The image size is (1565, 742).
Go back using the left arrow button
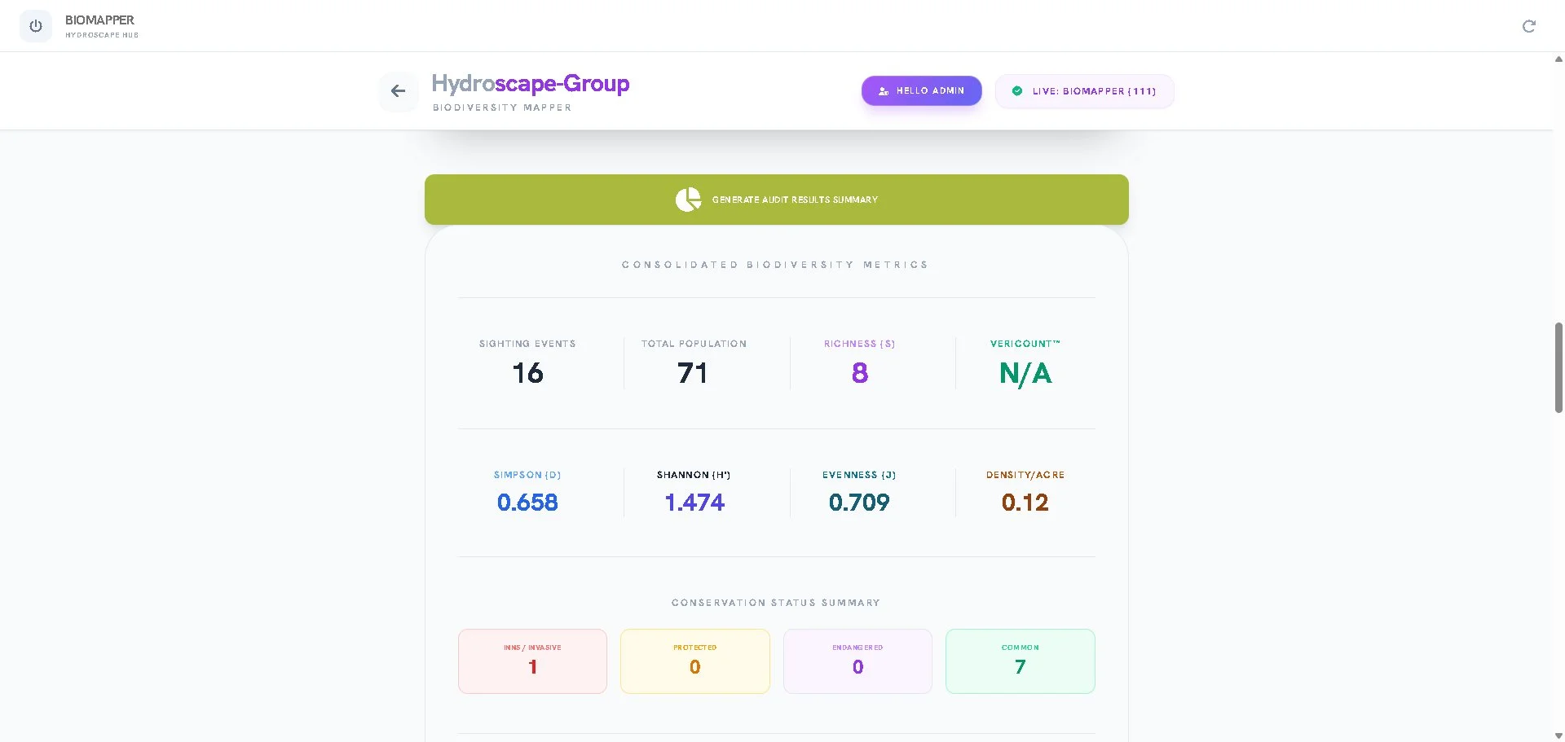click(x=398, y=91)
